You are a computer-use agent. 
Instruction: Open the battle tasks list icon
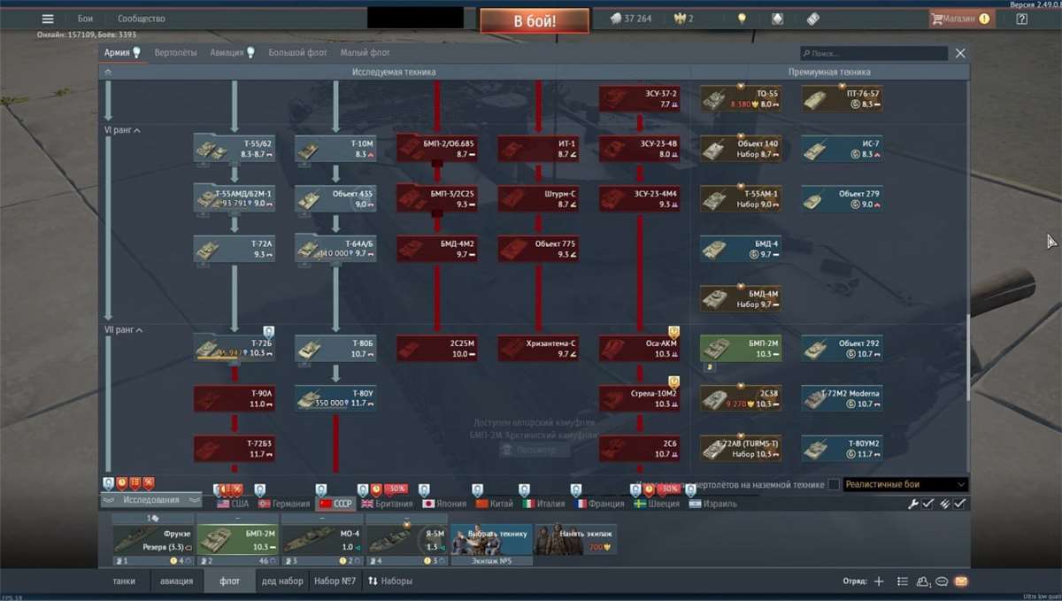pyautogui.click(x=901, y=581)
